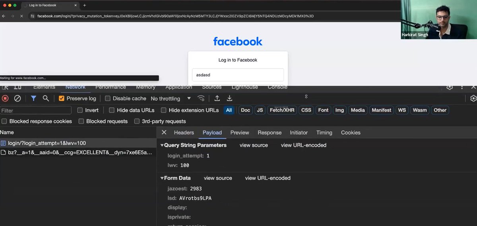Screen dimensions: 477x226
Task: Filter requests by All types
Action: point(229,110)
